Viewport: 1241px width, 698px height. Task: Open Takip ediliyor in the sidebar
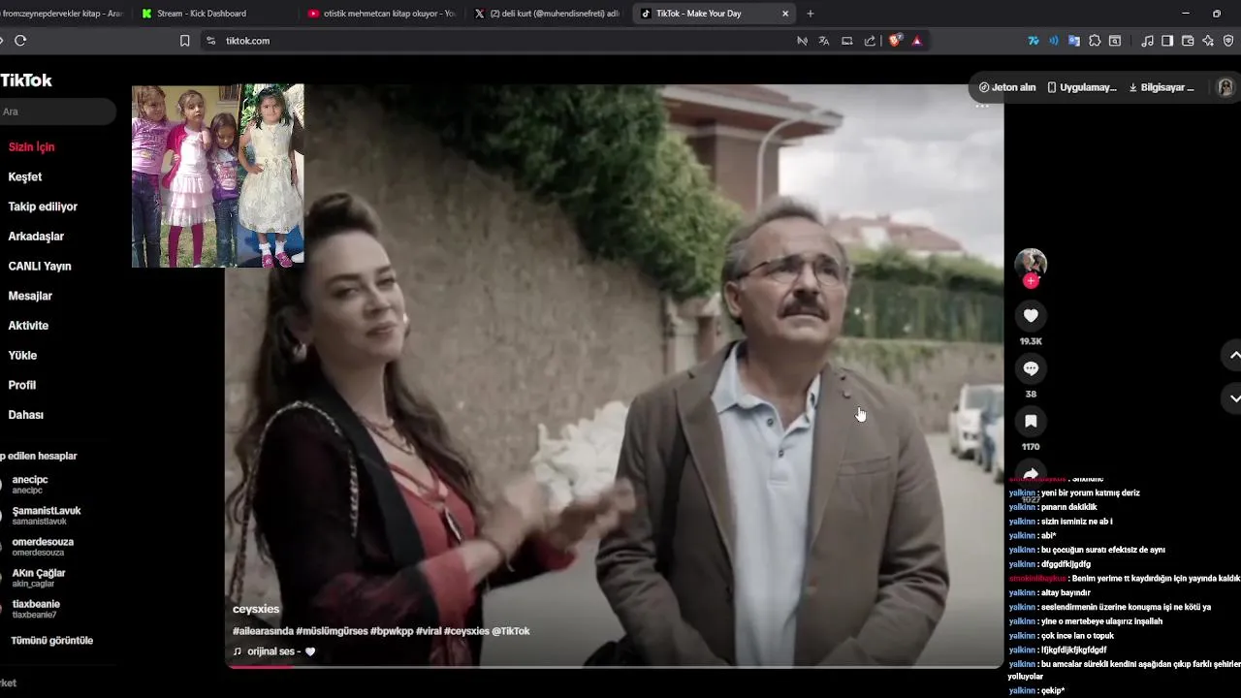tap(43, 206)
